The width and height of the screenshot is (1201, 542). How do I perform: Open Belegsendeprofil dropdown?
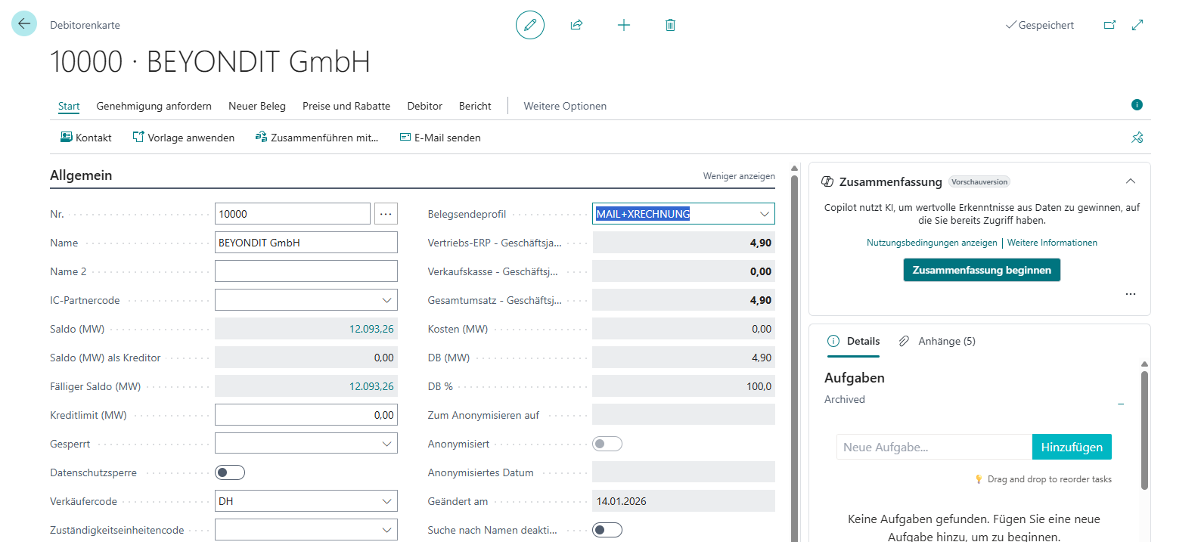(x=765, y=214)
